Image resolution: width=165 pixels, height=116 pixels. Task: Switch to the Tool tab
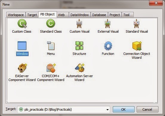click(x=128, y=15)
